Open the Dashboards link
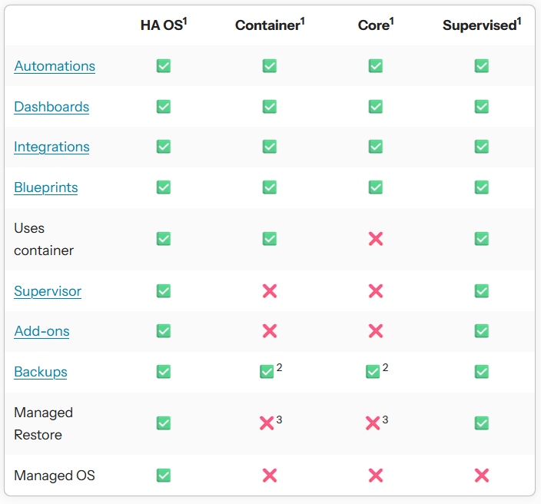The image size is (541, 504). [x=51, y=107]
